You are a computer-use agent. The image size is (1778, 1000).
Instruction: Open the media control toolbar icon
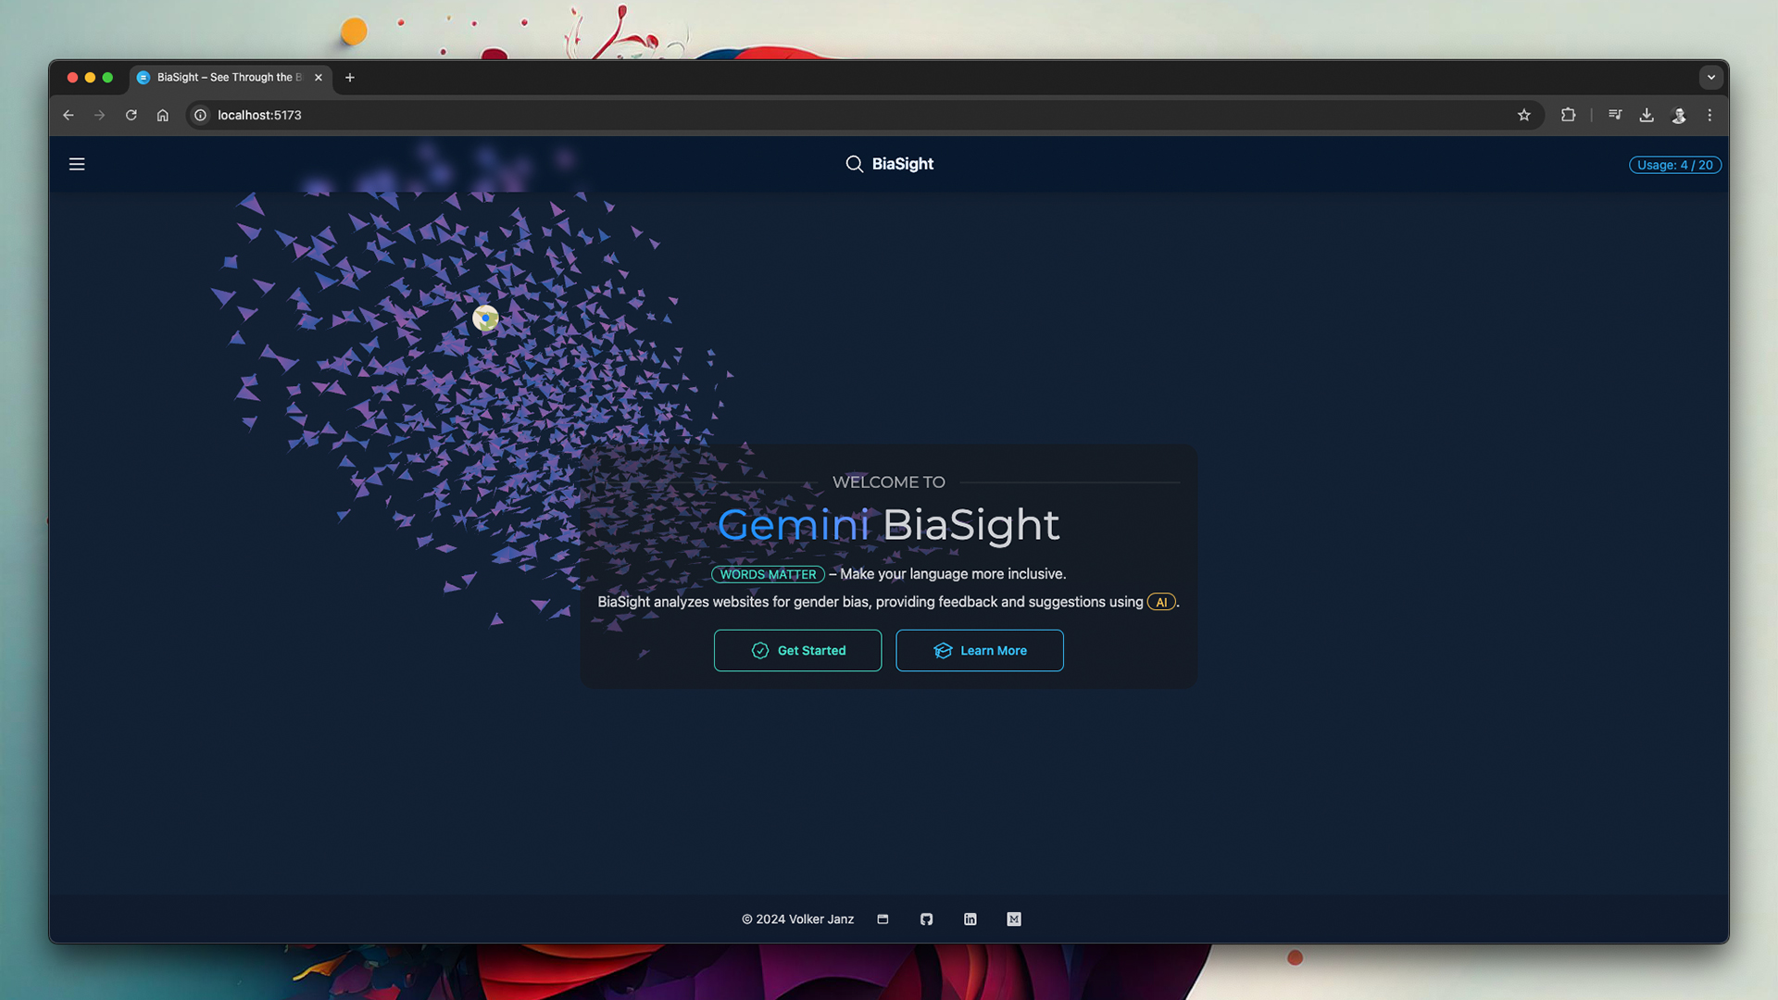(x=1615, y=115)
